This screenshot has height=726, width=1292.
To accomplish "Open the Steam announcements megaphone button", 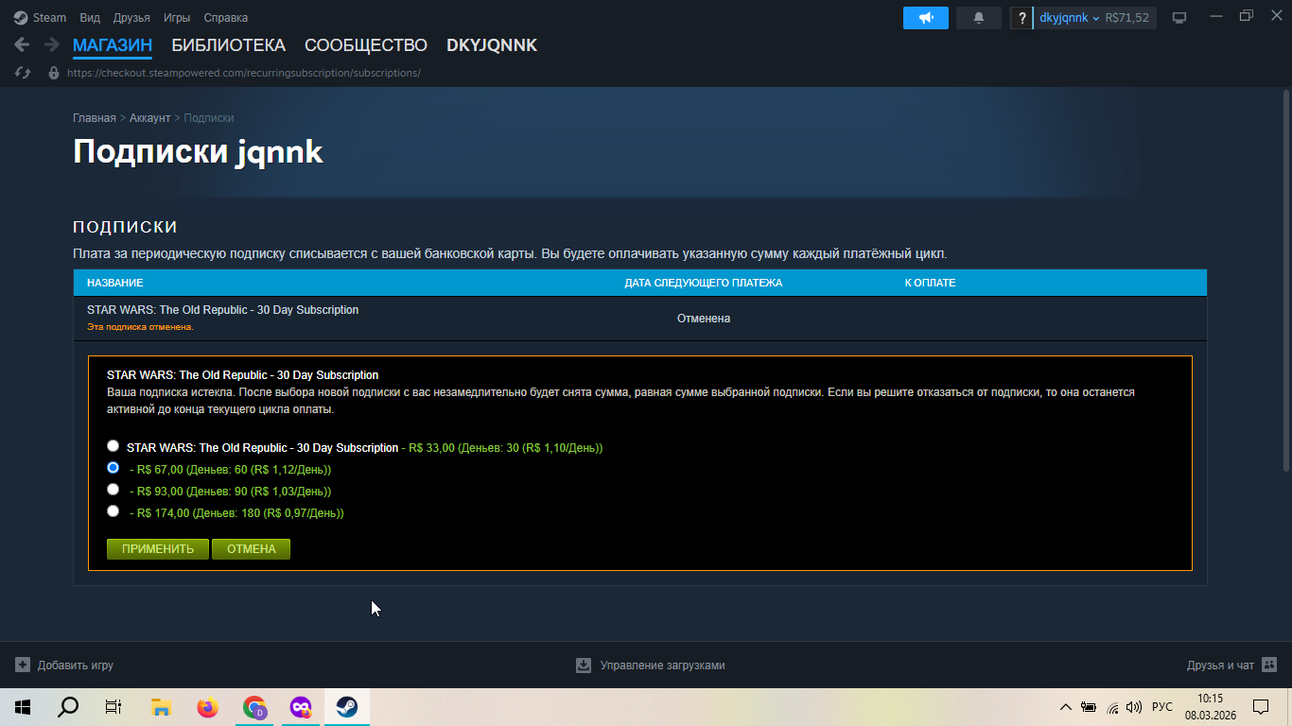I will [926, 18].
